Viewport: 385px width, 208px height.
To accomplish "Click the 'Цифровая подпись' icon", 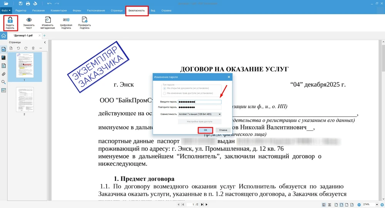I will pyautogui.click(x=66, y=20).
